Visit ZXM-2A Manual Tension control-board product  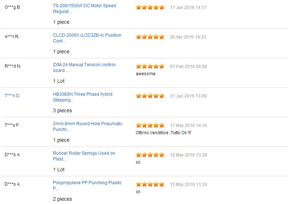point(85,67)
